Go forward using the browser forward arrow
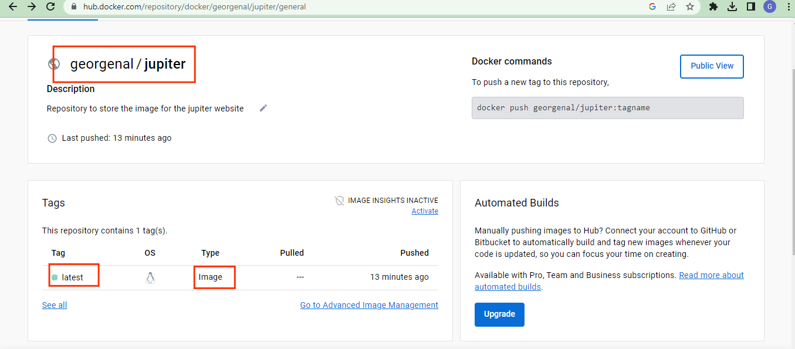The height and width of the screenshot is (349, 795). pos(32,7)
